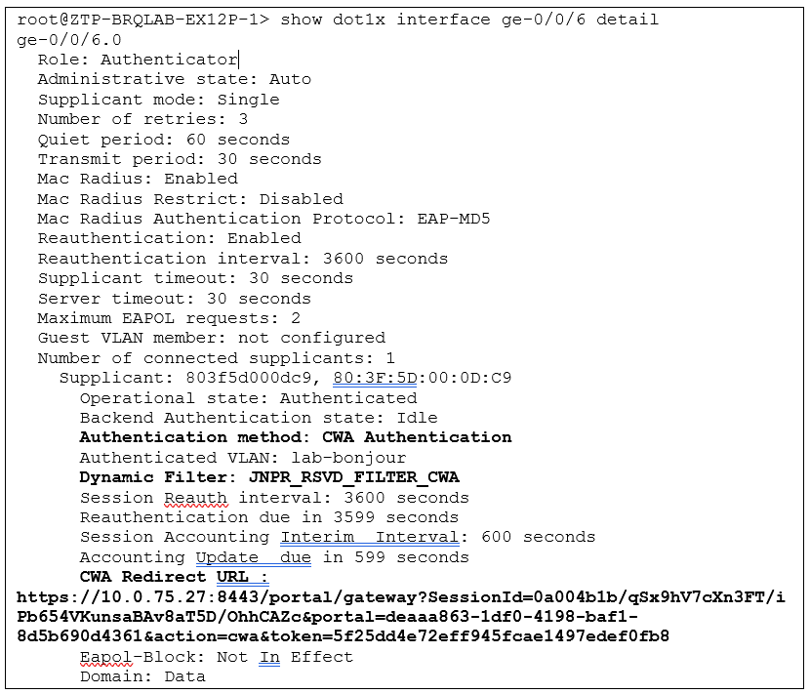Click the "Guest VLAN member: not configured" line

click(x=211, y=338)
